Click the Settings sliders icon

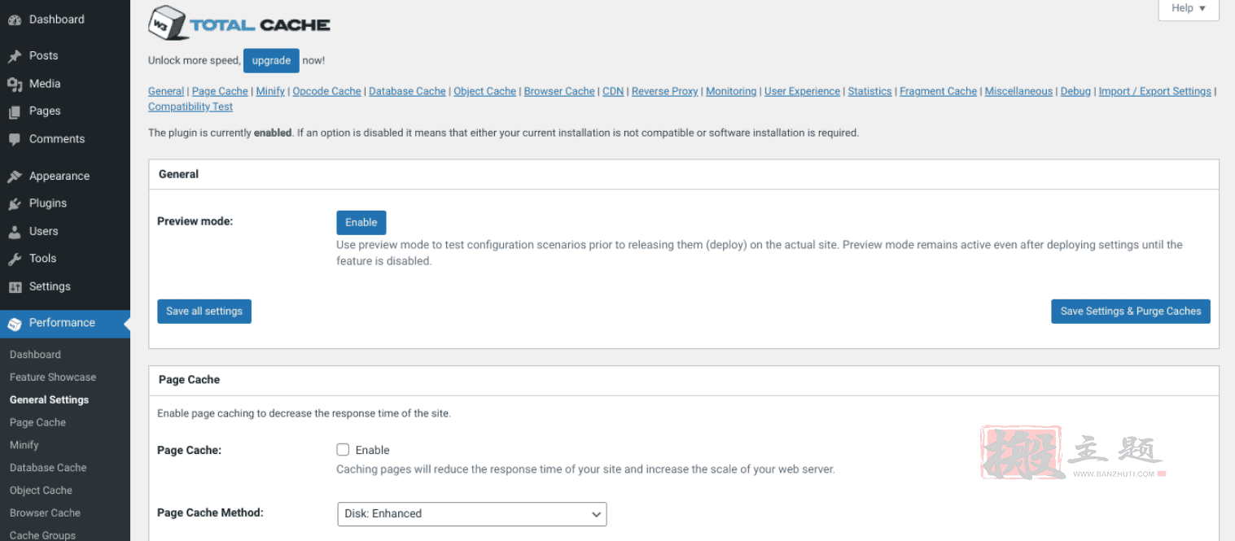point(15,287)
